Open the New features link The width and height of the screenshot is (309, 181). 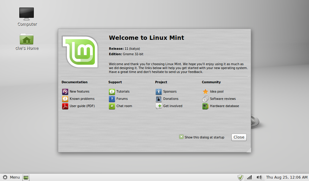point(79,92)
